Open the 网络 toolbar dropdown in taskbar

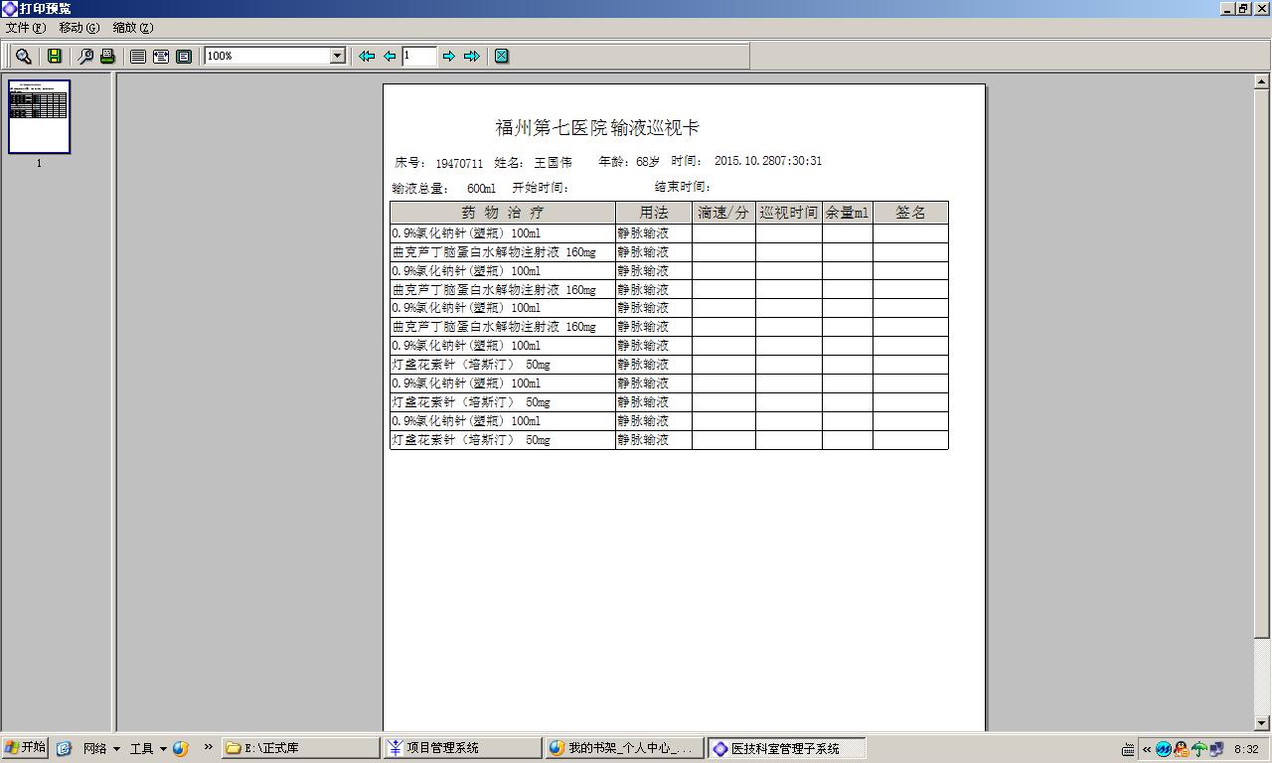point(101,748)
